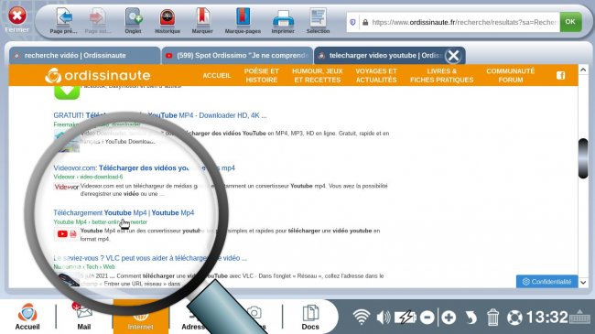Image resolution: width=595 pixels, height=334 pixels.
Task: Go back with Page précédente icon
Action: click(64, 17)
